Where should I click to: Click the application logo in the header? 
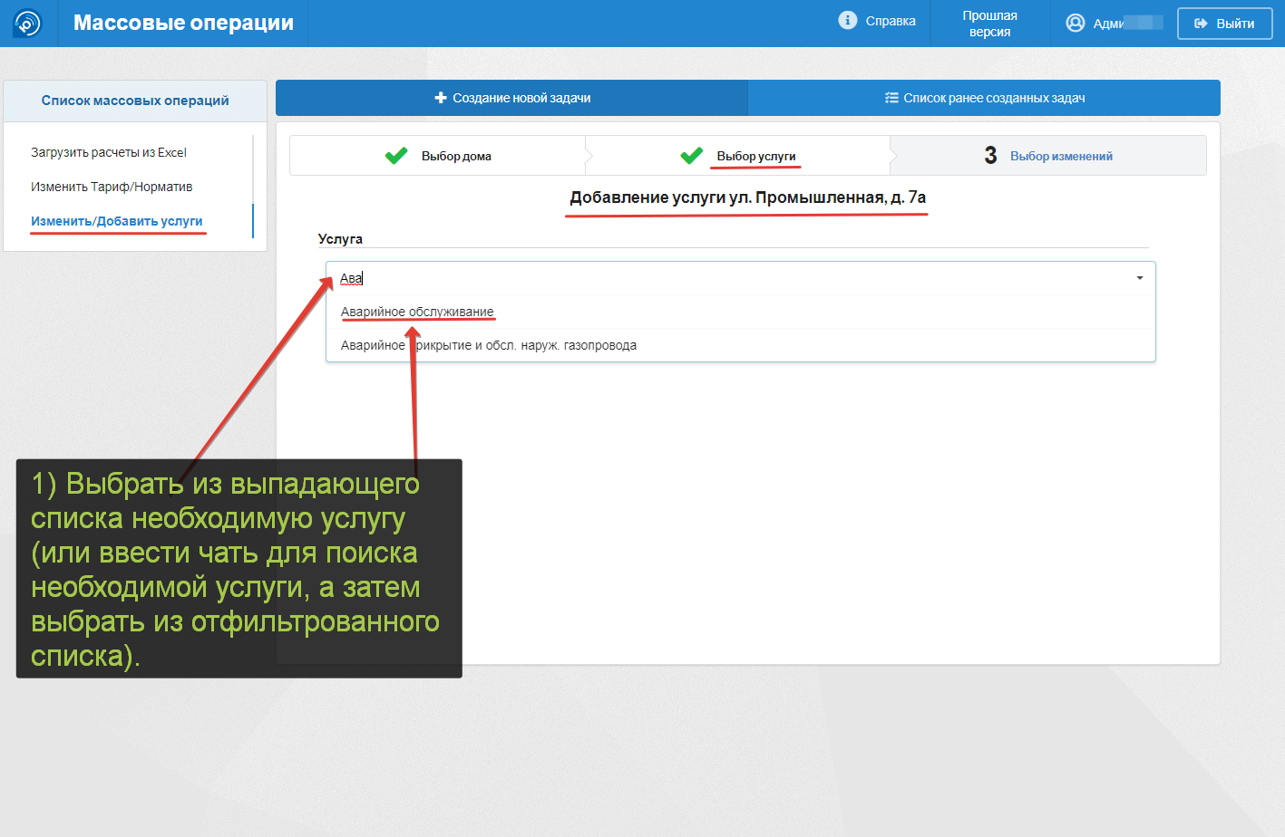click(28, 24)
